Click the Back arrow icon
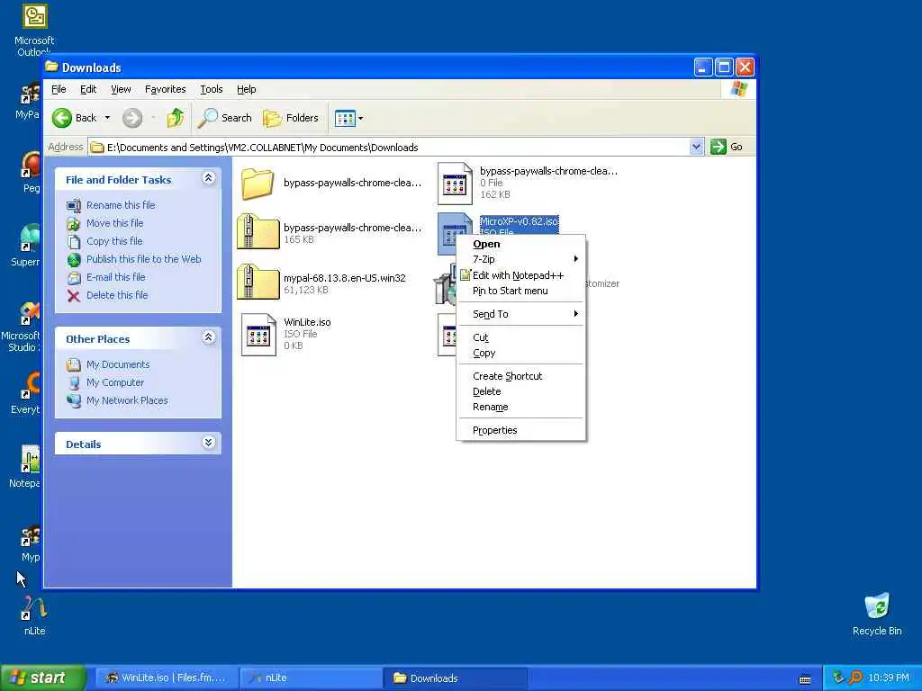922x691 pixels. pyautogui.click(x=62, y=118)
